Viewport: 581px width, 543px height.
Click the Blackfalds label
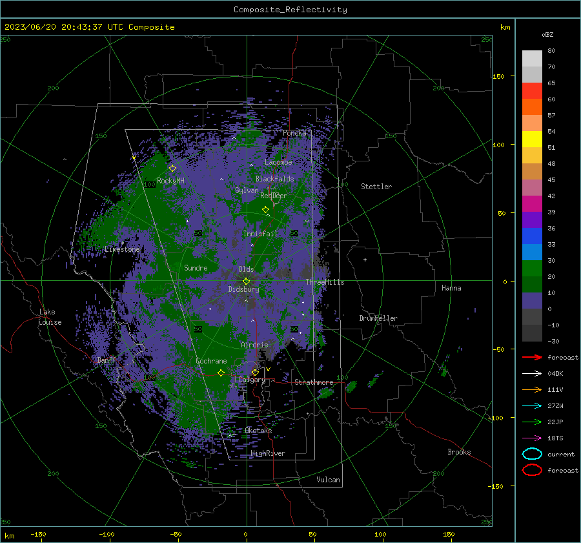point(274,179)
